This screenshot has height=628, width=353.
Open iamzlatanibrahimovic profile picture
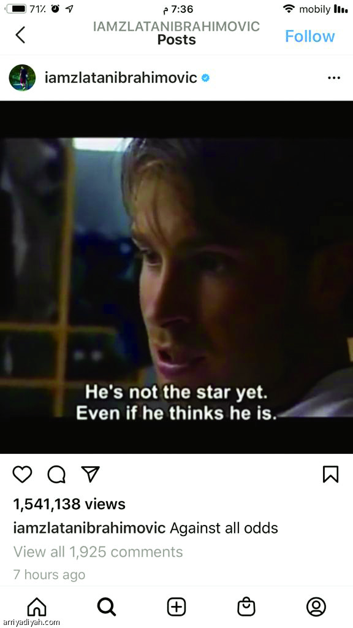(x=22, y=77)
